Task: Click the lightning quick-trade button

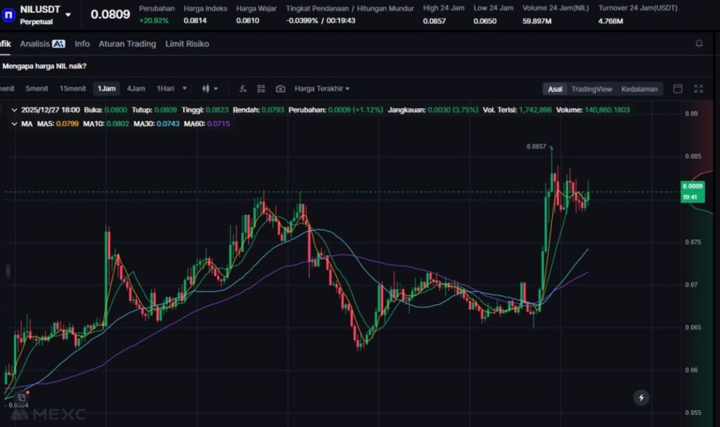Action: tap(641, 398)
